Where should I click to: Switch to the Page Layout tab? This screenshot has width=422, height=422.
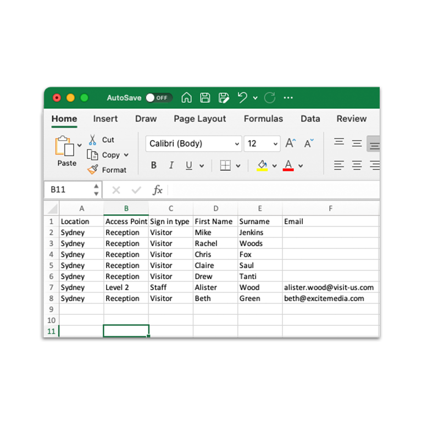click(x=199, y=119)
